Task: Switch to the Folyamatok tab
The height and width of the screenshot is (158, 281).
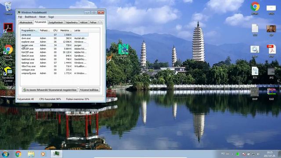Action: tap(40, 22)
